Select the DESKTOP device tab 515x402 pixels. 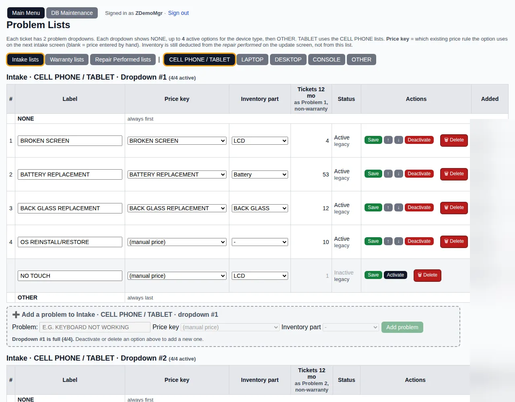(x=288, y=59)
